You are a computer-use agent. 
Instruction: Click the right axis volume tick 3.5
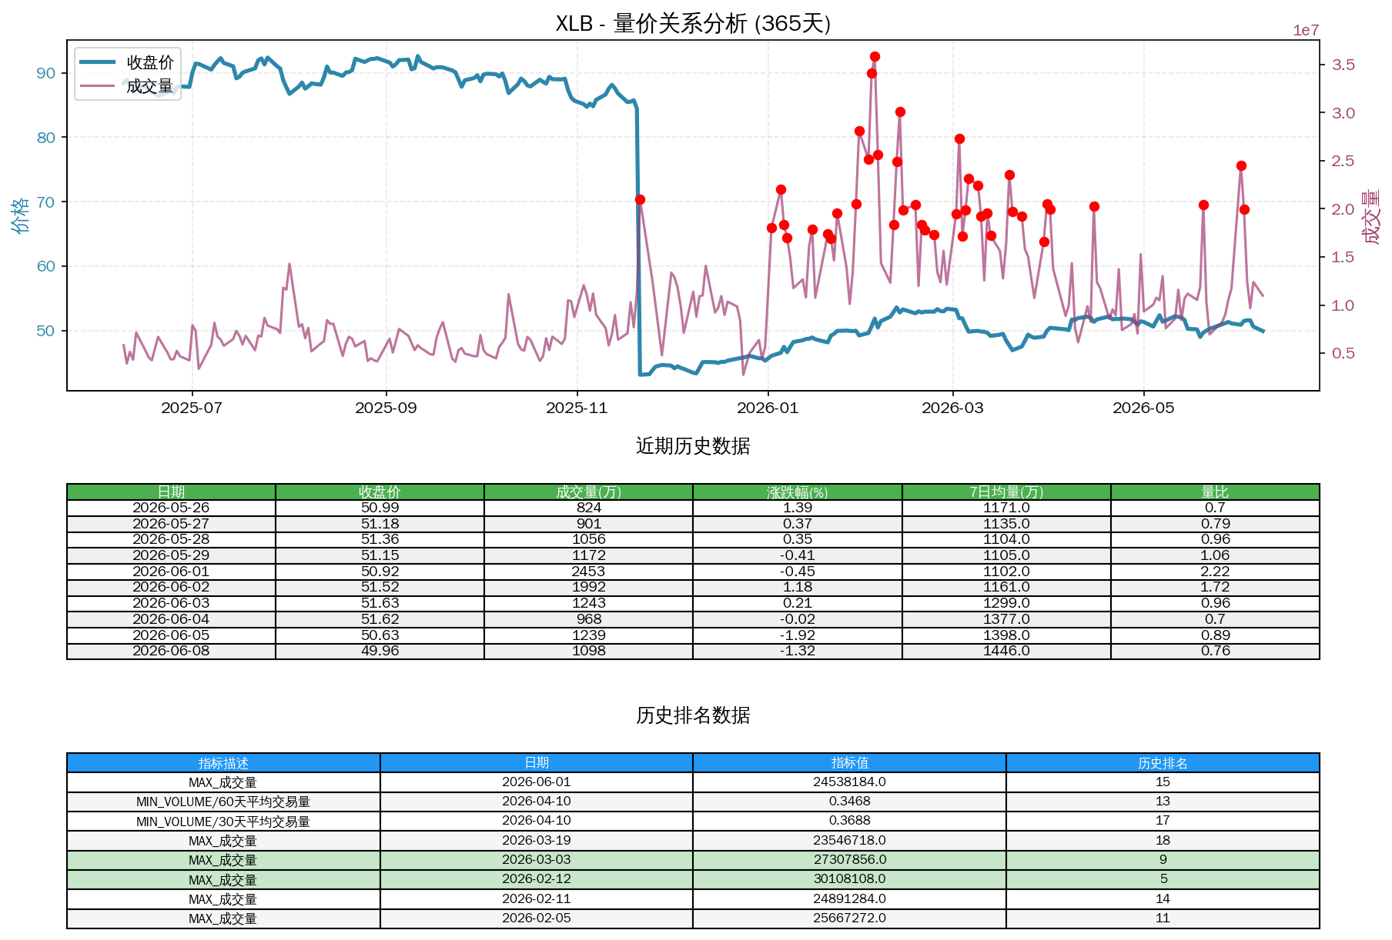[x=1343, y=65]
